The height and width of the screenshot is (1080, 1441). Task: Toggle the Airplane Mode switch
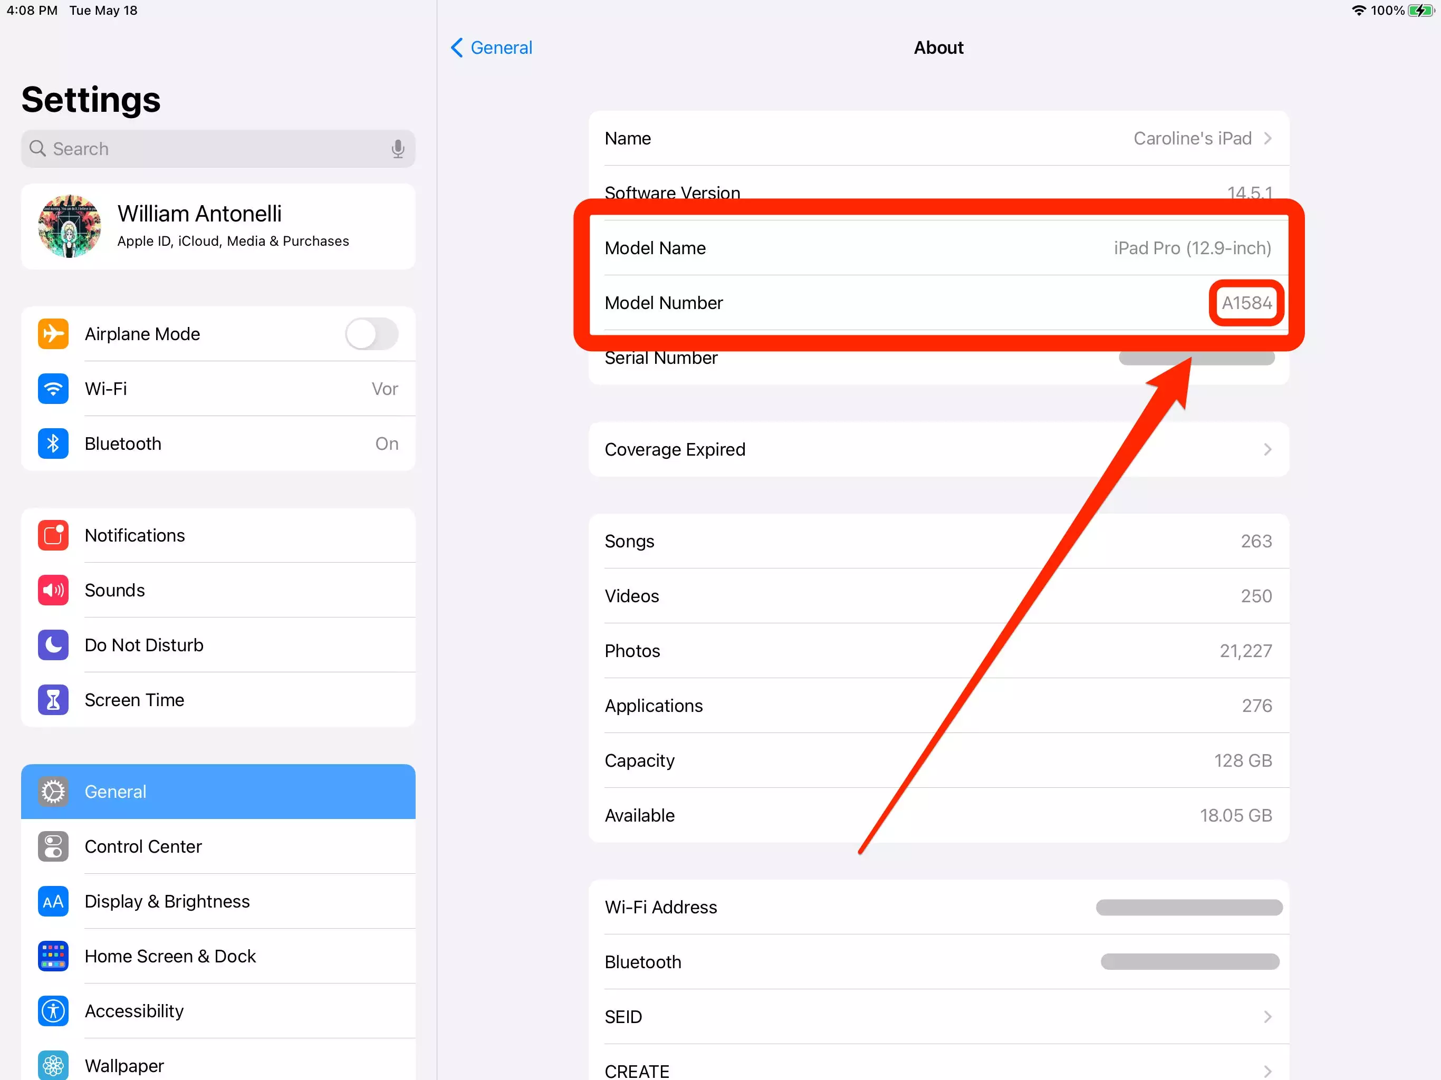[371, 334]
